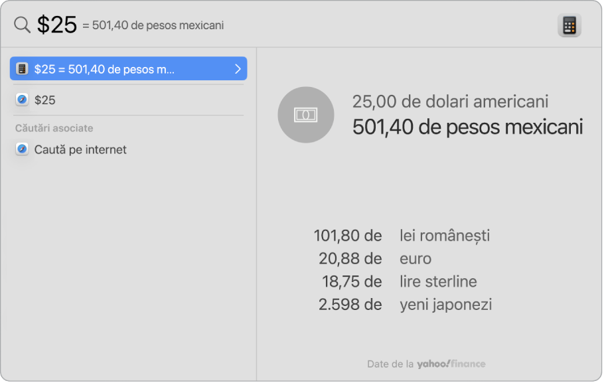Click Caută pe internet
This screenshot has height=383, width=604.
point(80,149)
